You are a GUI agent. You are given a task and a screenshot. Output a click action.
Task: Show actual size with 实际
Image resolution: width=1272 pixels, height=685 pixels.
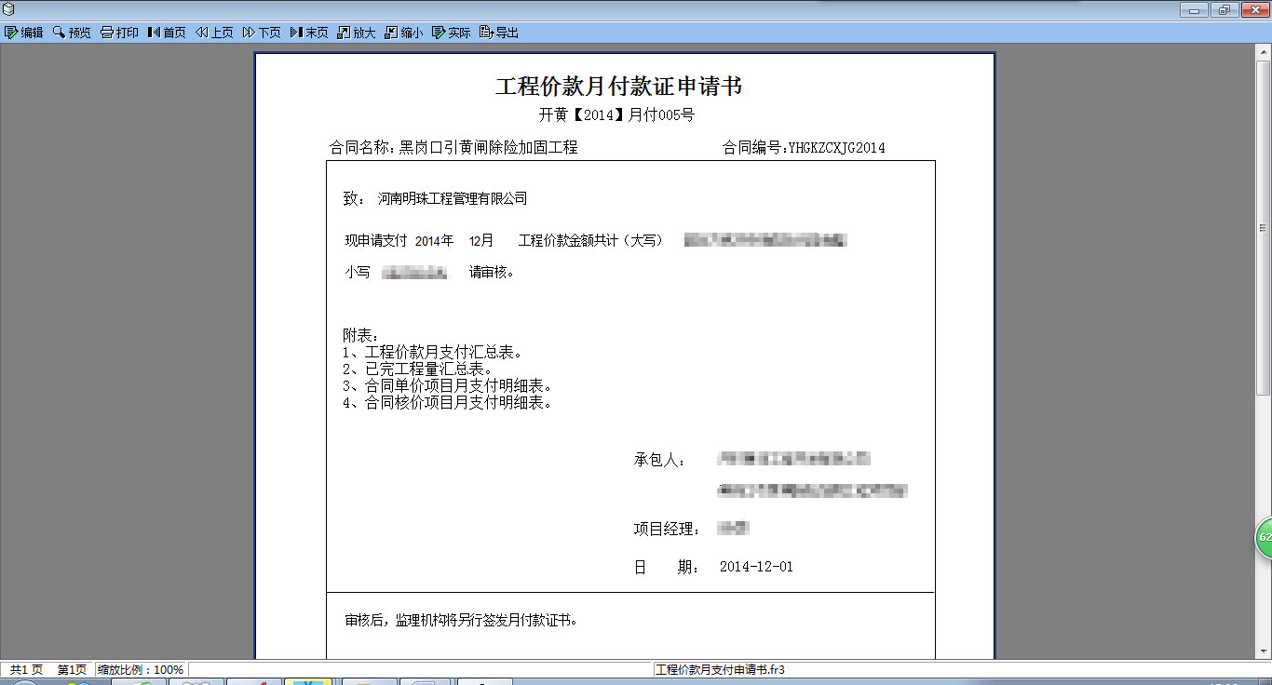tap(452, 33)
